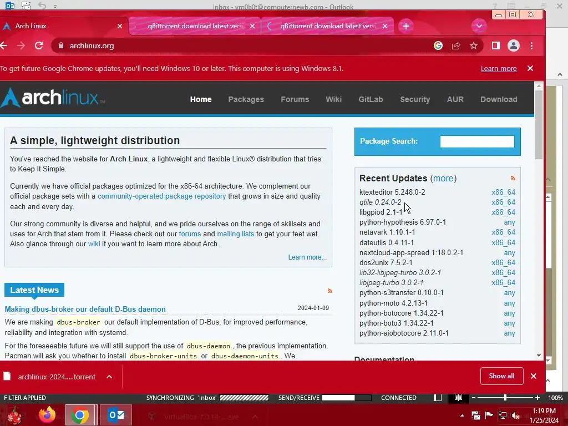Open the Forums nav item
Viewport: 568px width, 426px height.
tap(295, 99)
